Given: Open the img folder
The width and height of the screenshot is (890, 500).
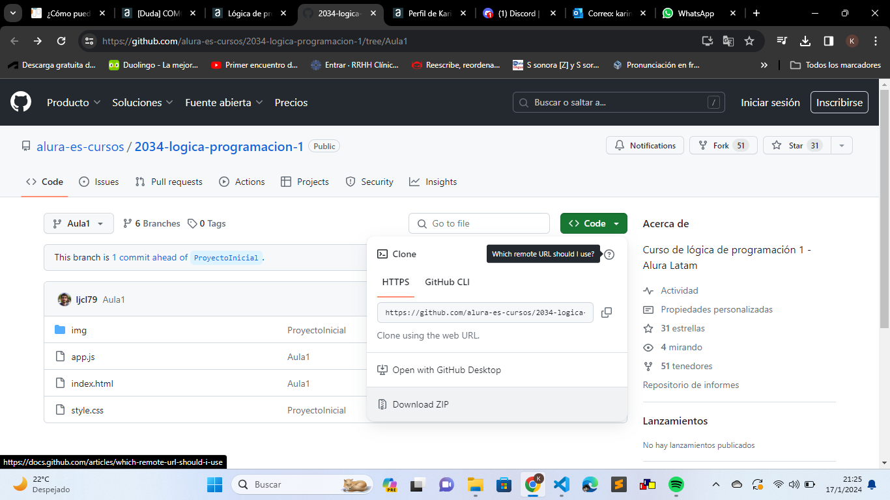Looking at the screenshot, I should pos(79,330).
